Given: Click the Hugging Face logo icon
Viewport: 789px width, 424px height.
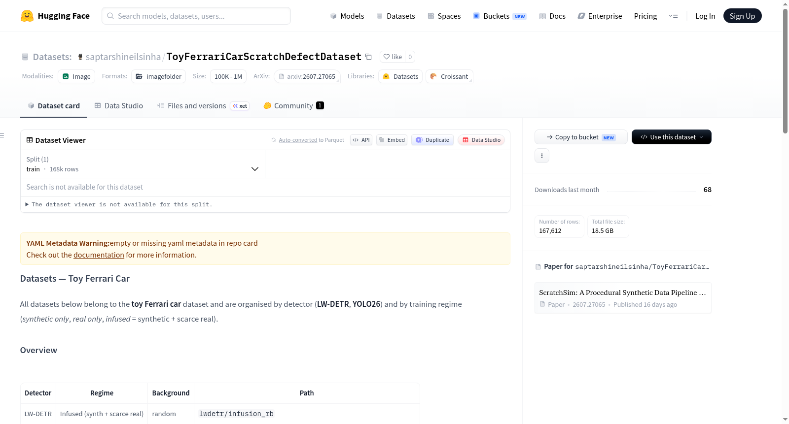Looking at the screenshot, I should point(27,16).
